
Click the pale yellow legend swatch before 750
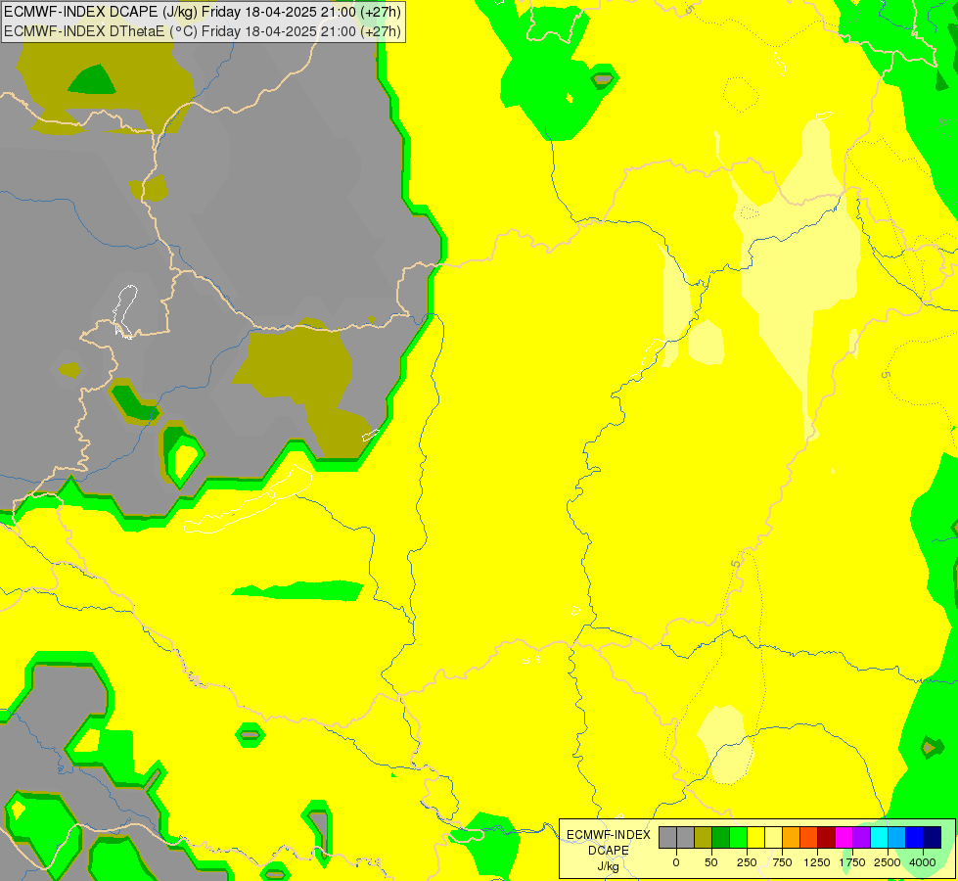(773, 837)
